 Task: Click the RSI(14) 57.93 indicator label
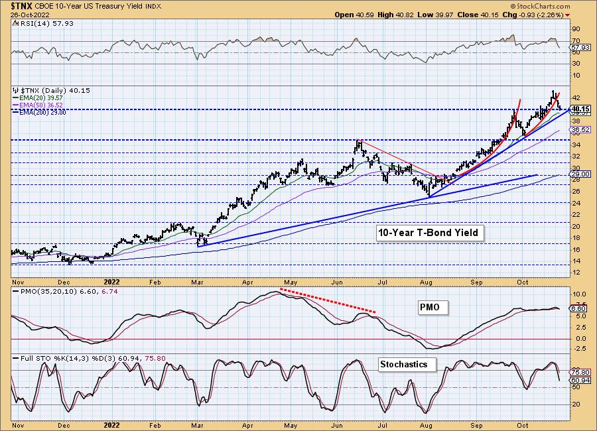[x=46, y=24]
